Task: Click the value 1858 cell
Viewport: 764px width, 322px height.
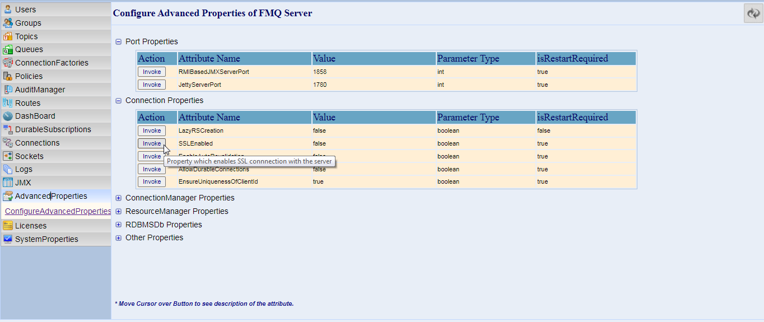Action: pos(374,72)
